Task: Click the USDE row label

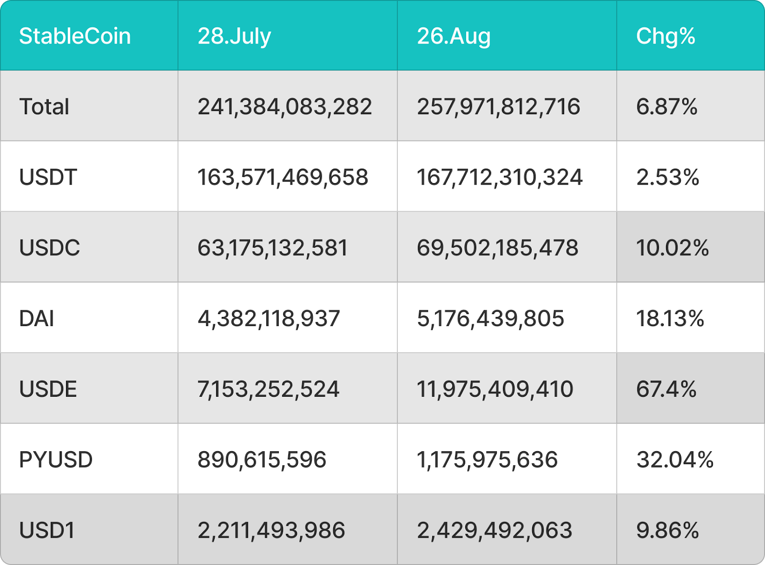Action: (x=48, y=389)
